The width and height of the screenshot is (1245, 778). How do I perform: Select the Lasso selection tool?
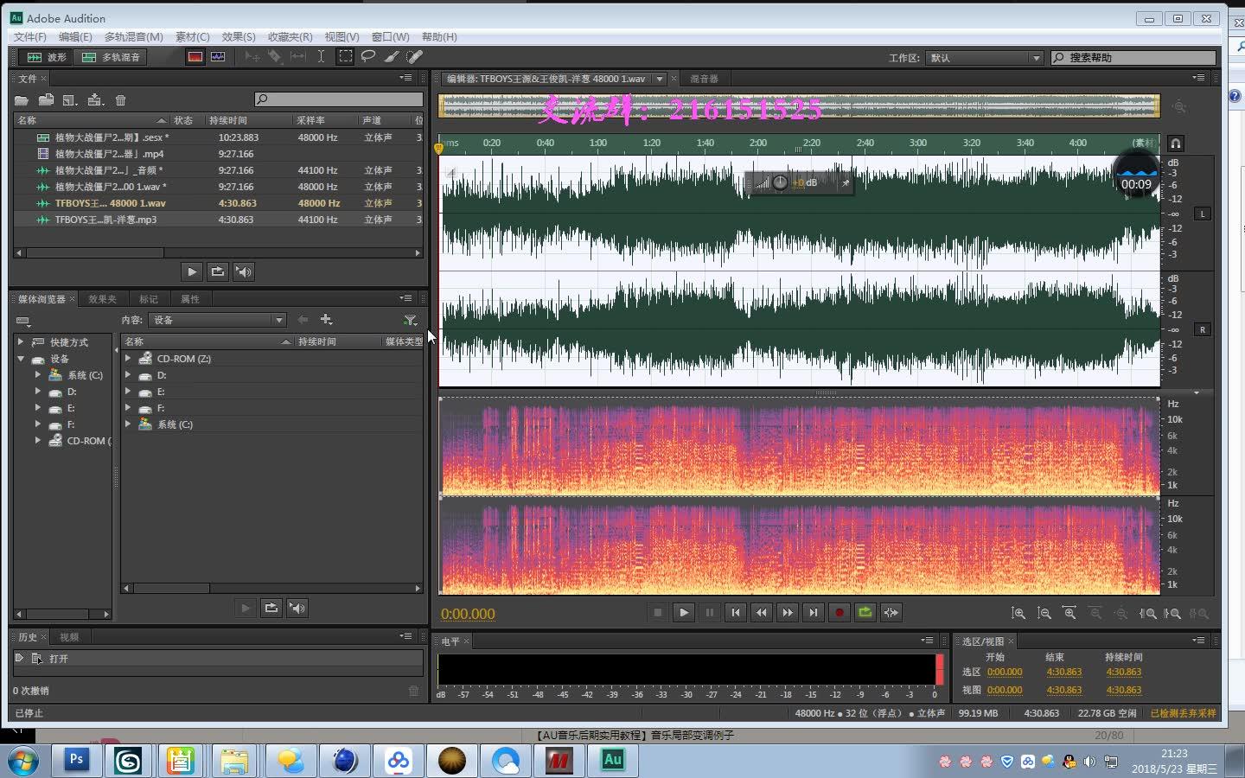pos(368,57)
